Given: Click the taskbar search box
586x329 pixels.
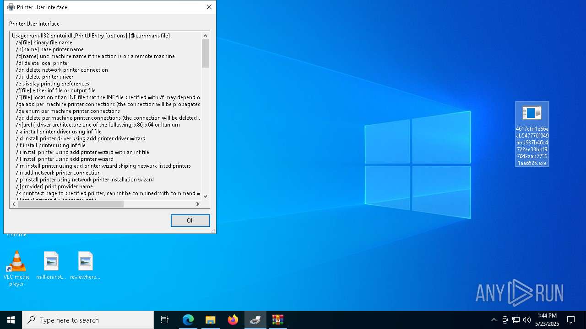Looking at the screenshot, I should tap(88, 320).
